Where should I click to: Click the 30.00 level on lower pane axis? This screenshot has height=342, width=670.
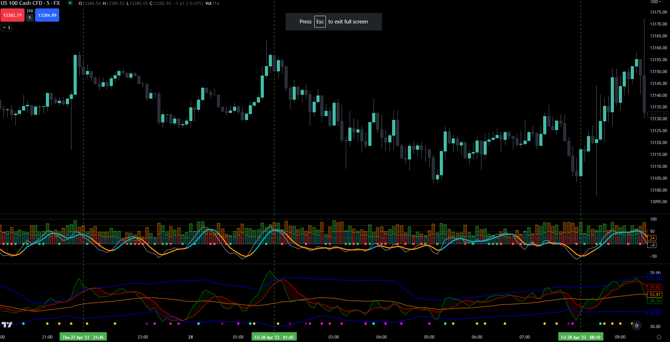click(x=655, y=327)
